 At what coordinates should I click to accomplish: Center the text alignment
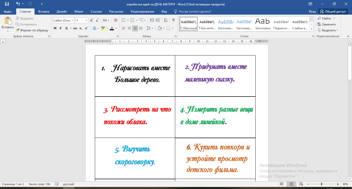click(129, 28)
